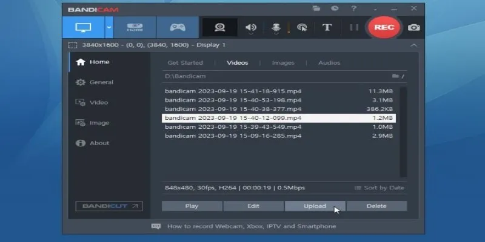Click the 11.3MB file size
485x242 pixels.
[381, 91]
